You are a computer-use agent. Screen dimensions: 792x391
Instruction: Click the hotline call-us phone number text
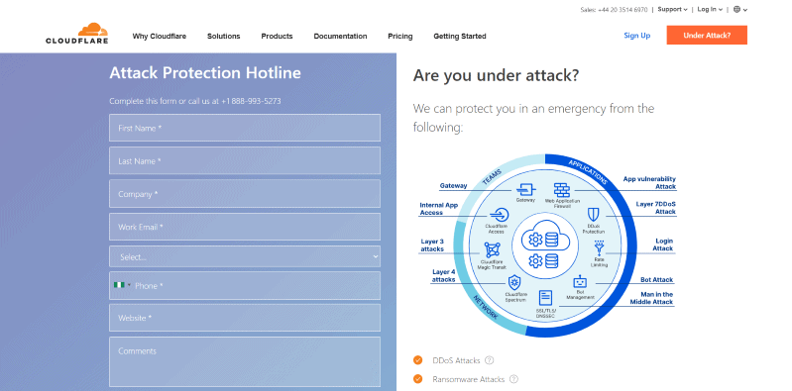251,101
